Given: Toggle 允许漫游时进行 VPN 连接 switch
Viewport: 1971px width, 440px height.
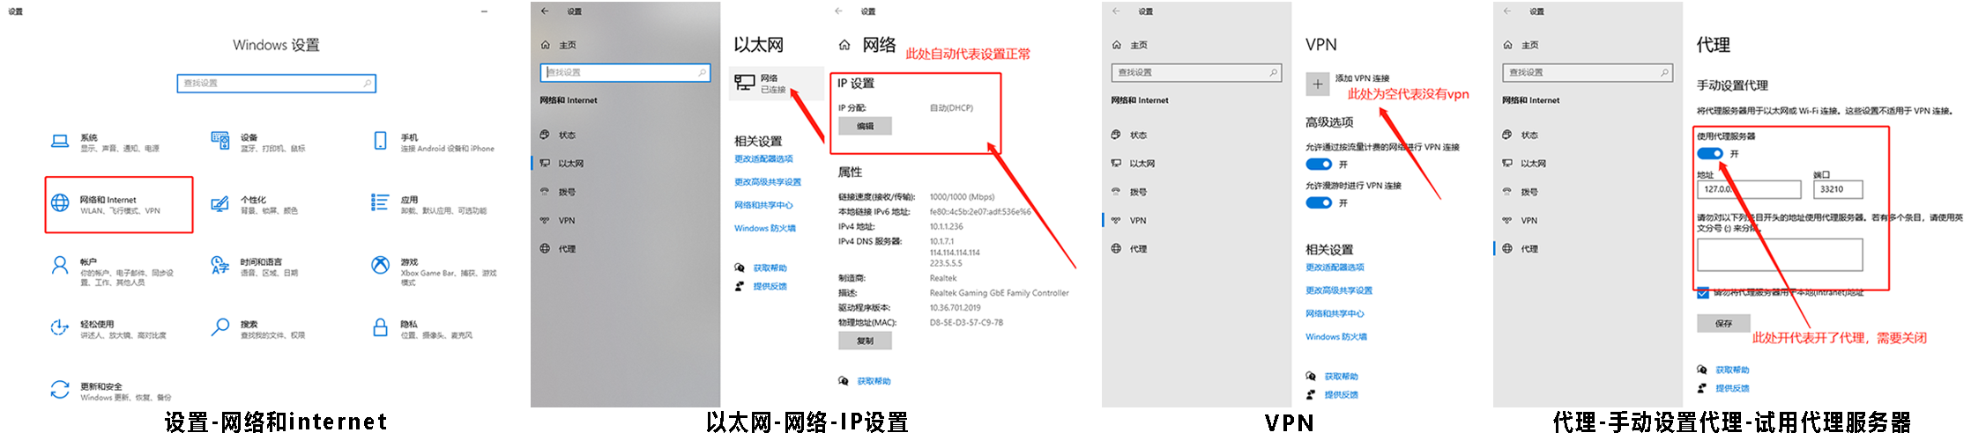Looking at the screenshot, I should [1319, 203].
